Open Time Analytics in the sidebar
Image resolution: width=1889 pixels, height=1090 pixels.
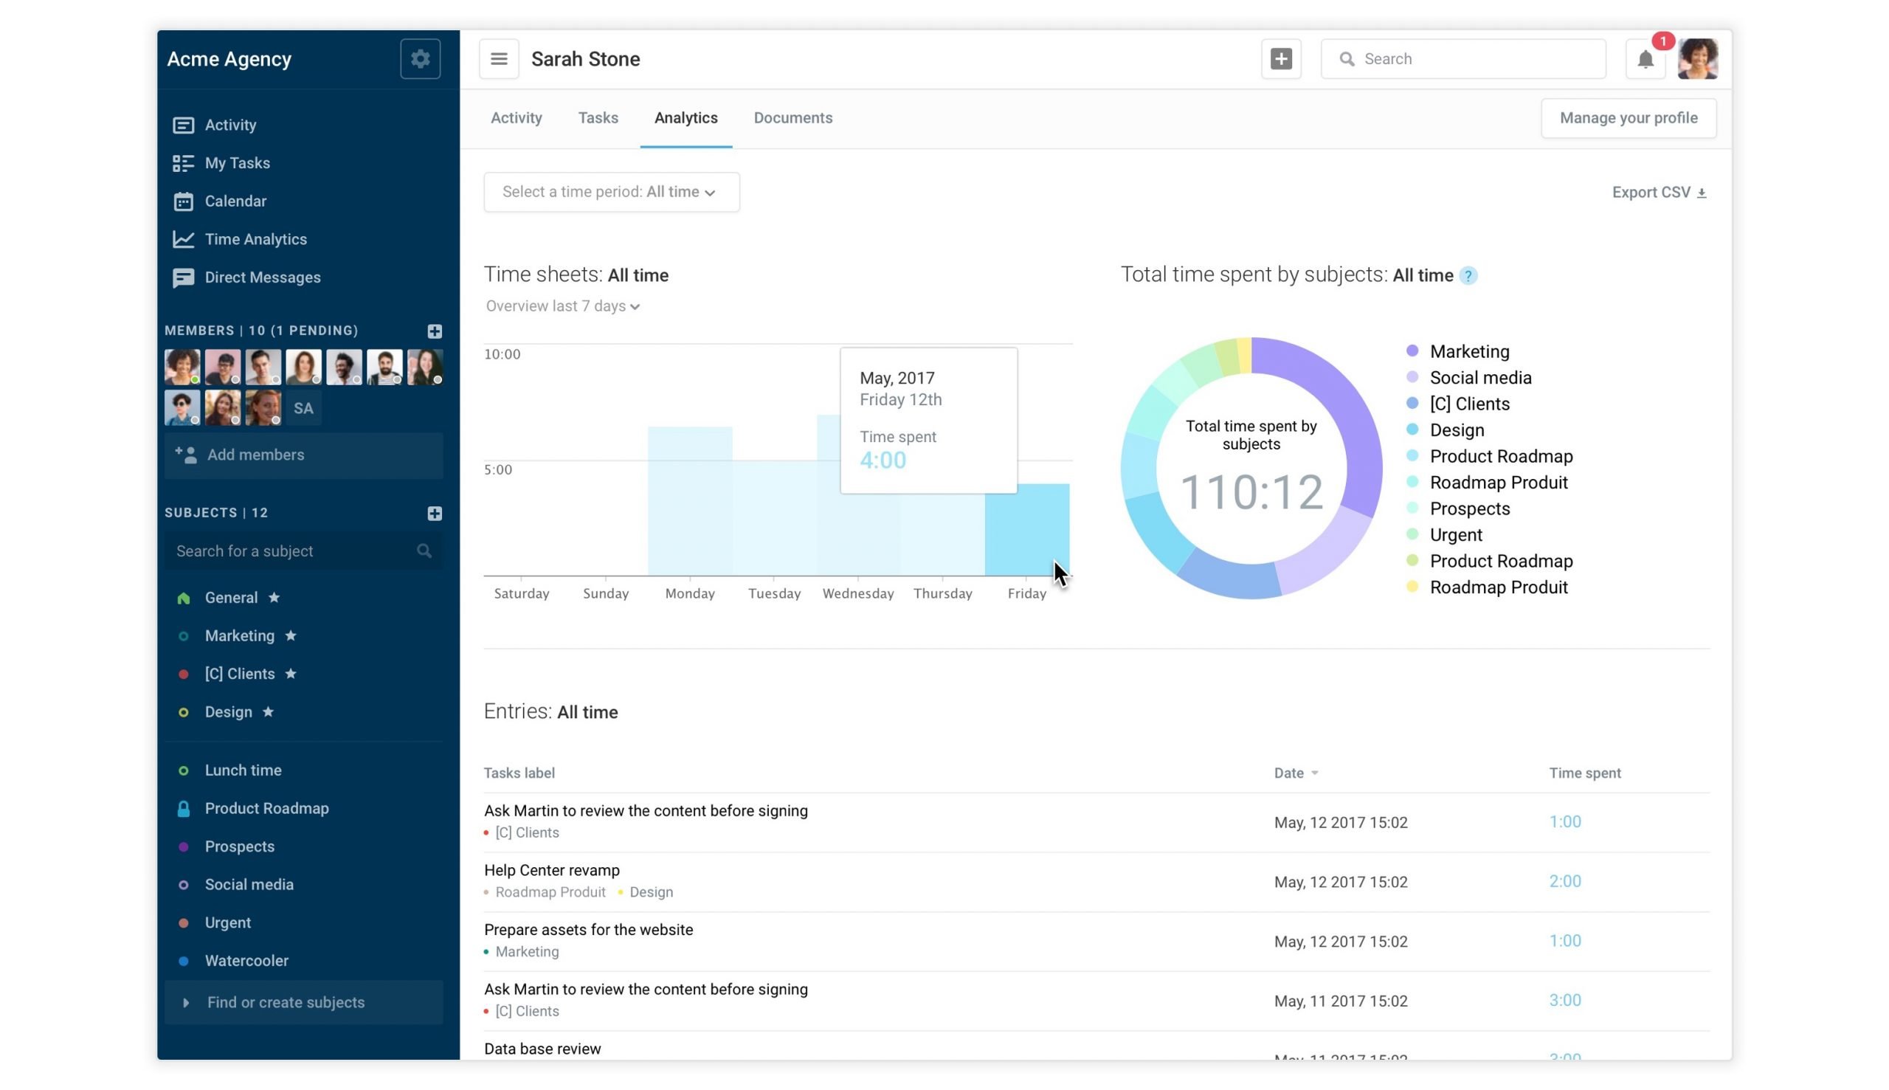[x=255, y=240]
